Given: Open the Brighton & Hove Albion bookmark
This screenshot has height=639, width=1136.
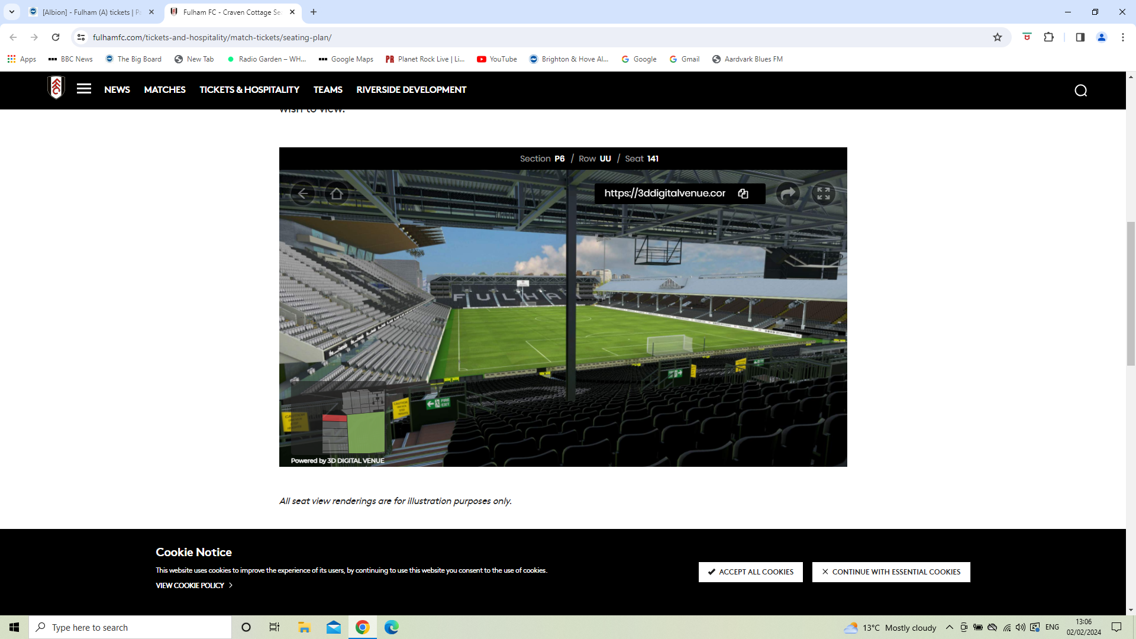Looking at the screenshot, I should pyautogui.click(x=569, y=59).
